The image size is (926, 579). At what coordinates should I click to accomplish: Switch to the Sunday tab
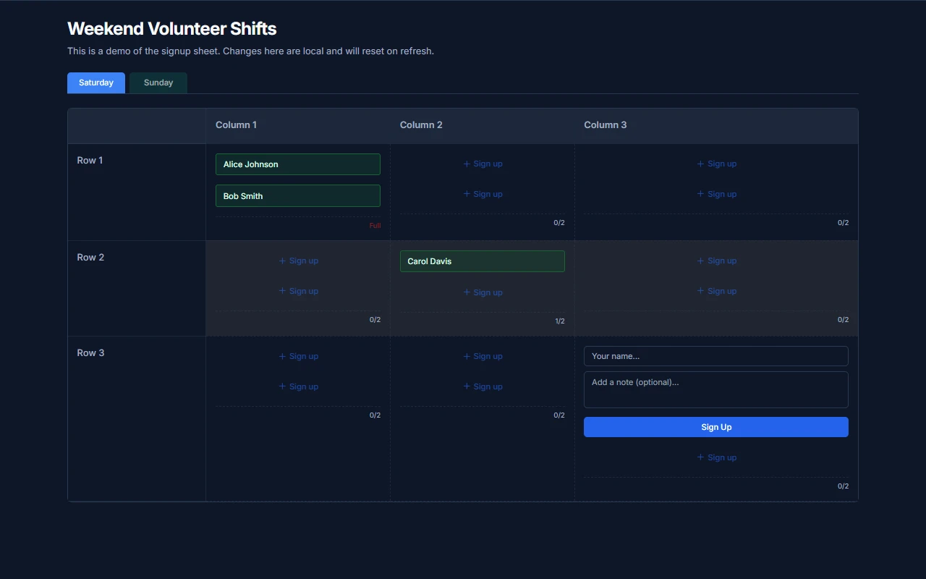click(158, 83)
